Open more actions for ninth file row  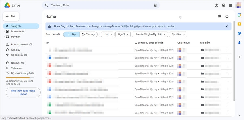coord(227,113)
